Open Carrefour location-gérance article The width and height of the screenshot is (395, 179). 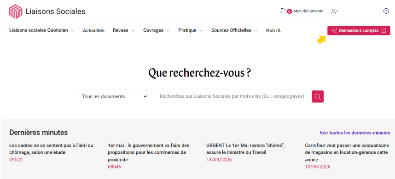[x=347, y=152]
